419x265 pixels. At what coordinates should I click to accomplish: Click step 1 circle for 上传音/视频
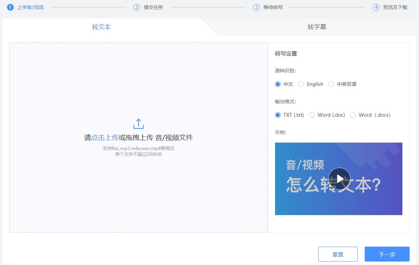tap(10, 7)
